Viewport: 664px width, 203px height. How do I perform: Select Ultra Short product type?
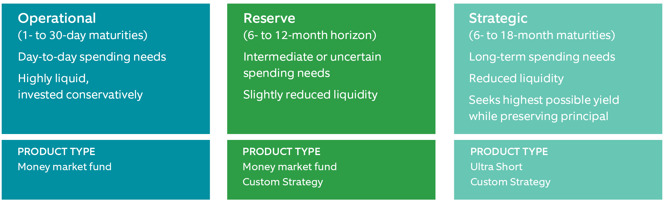(496, 167)
